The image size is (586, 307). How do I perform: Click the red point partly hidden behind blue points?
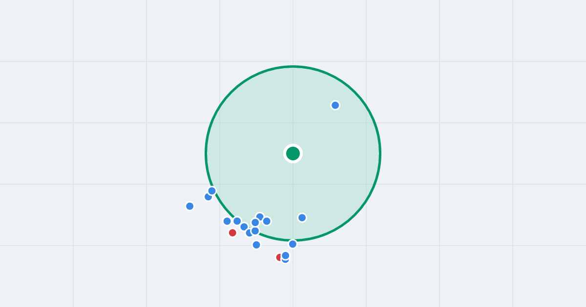point(279,257)
